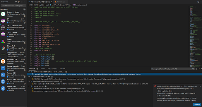This screenshot has width=202, height=107.
Task: Click line 10 #include <Arduino.h>
Action: [x=43, y=26]
